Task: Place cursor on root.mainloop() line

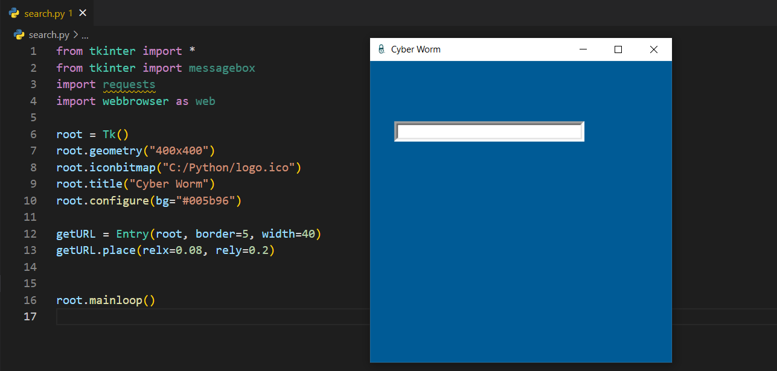Action: pos(106,300)
